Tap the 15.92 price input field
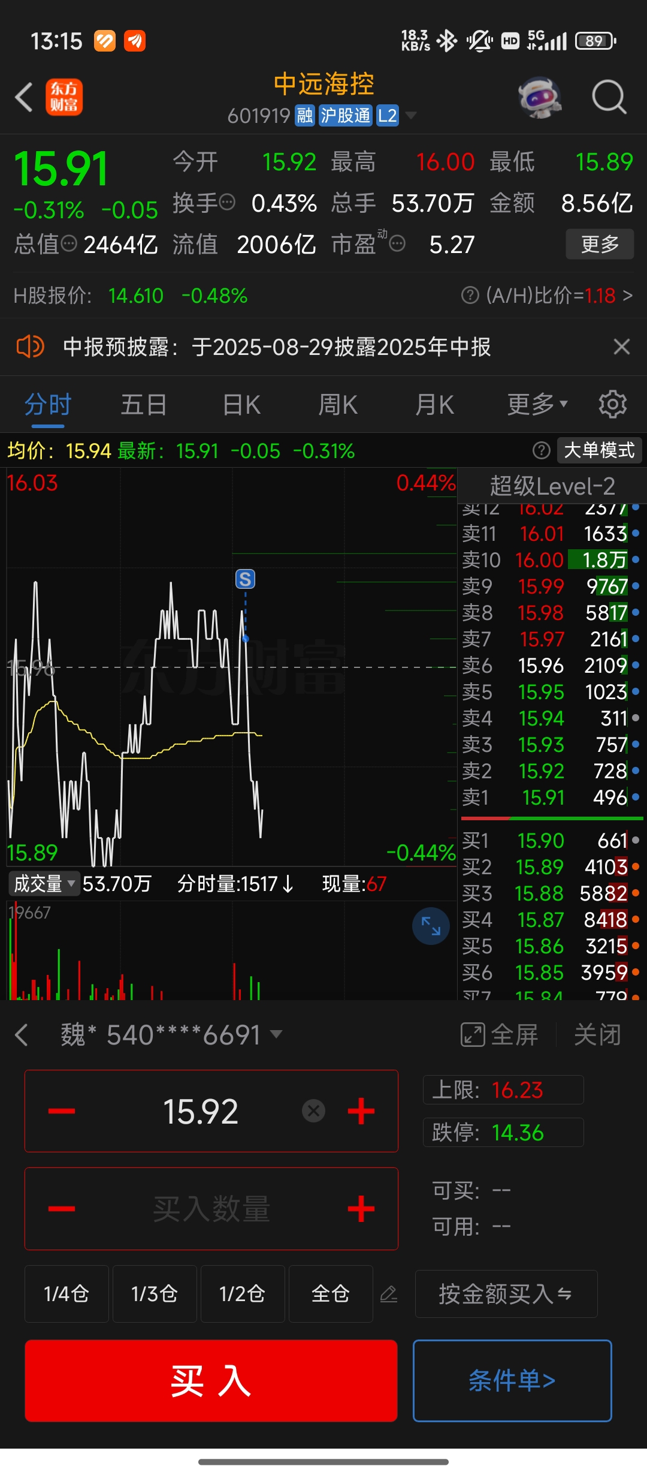 point(201,1111)
